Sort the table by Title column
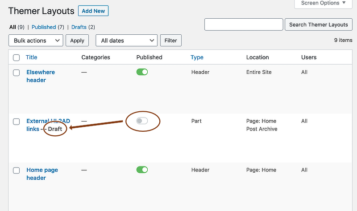Screen dimensions: 357x211 tap(32, 57)
